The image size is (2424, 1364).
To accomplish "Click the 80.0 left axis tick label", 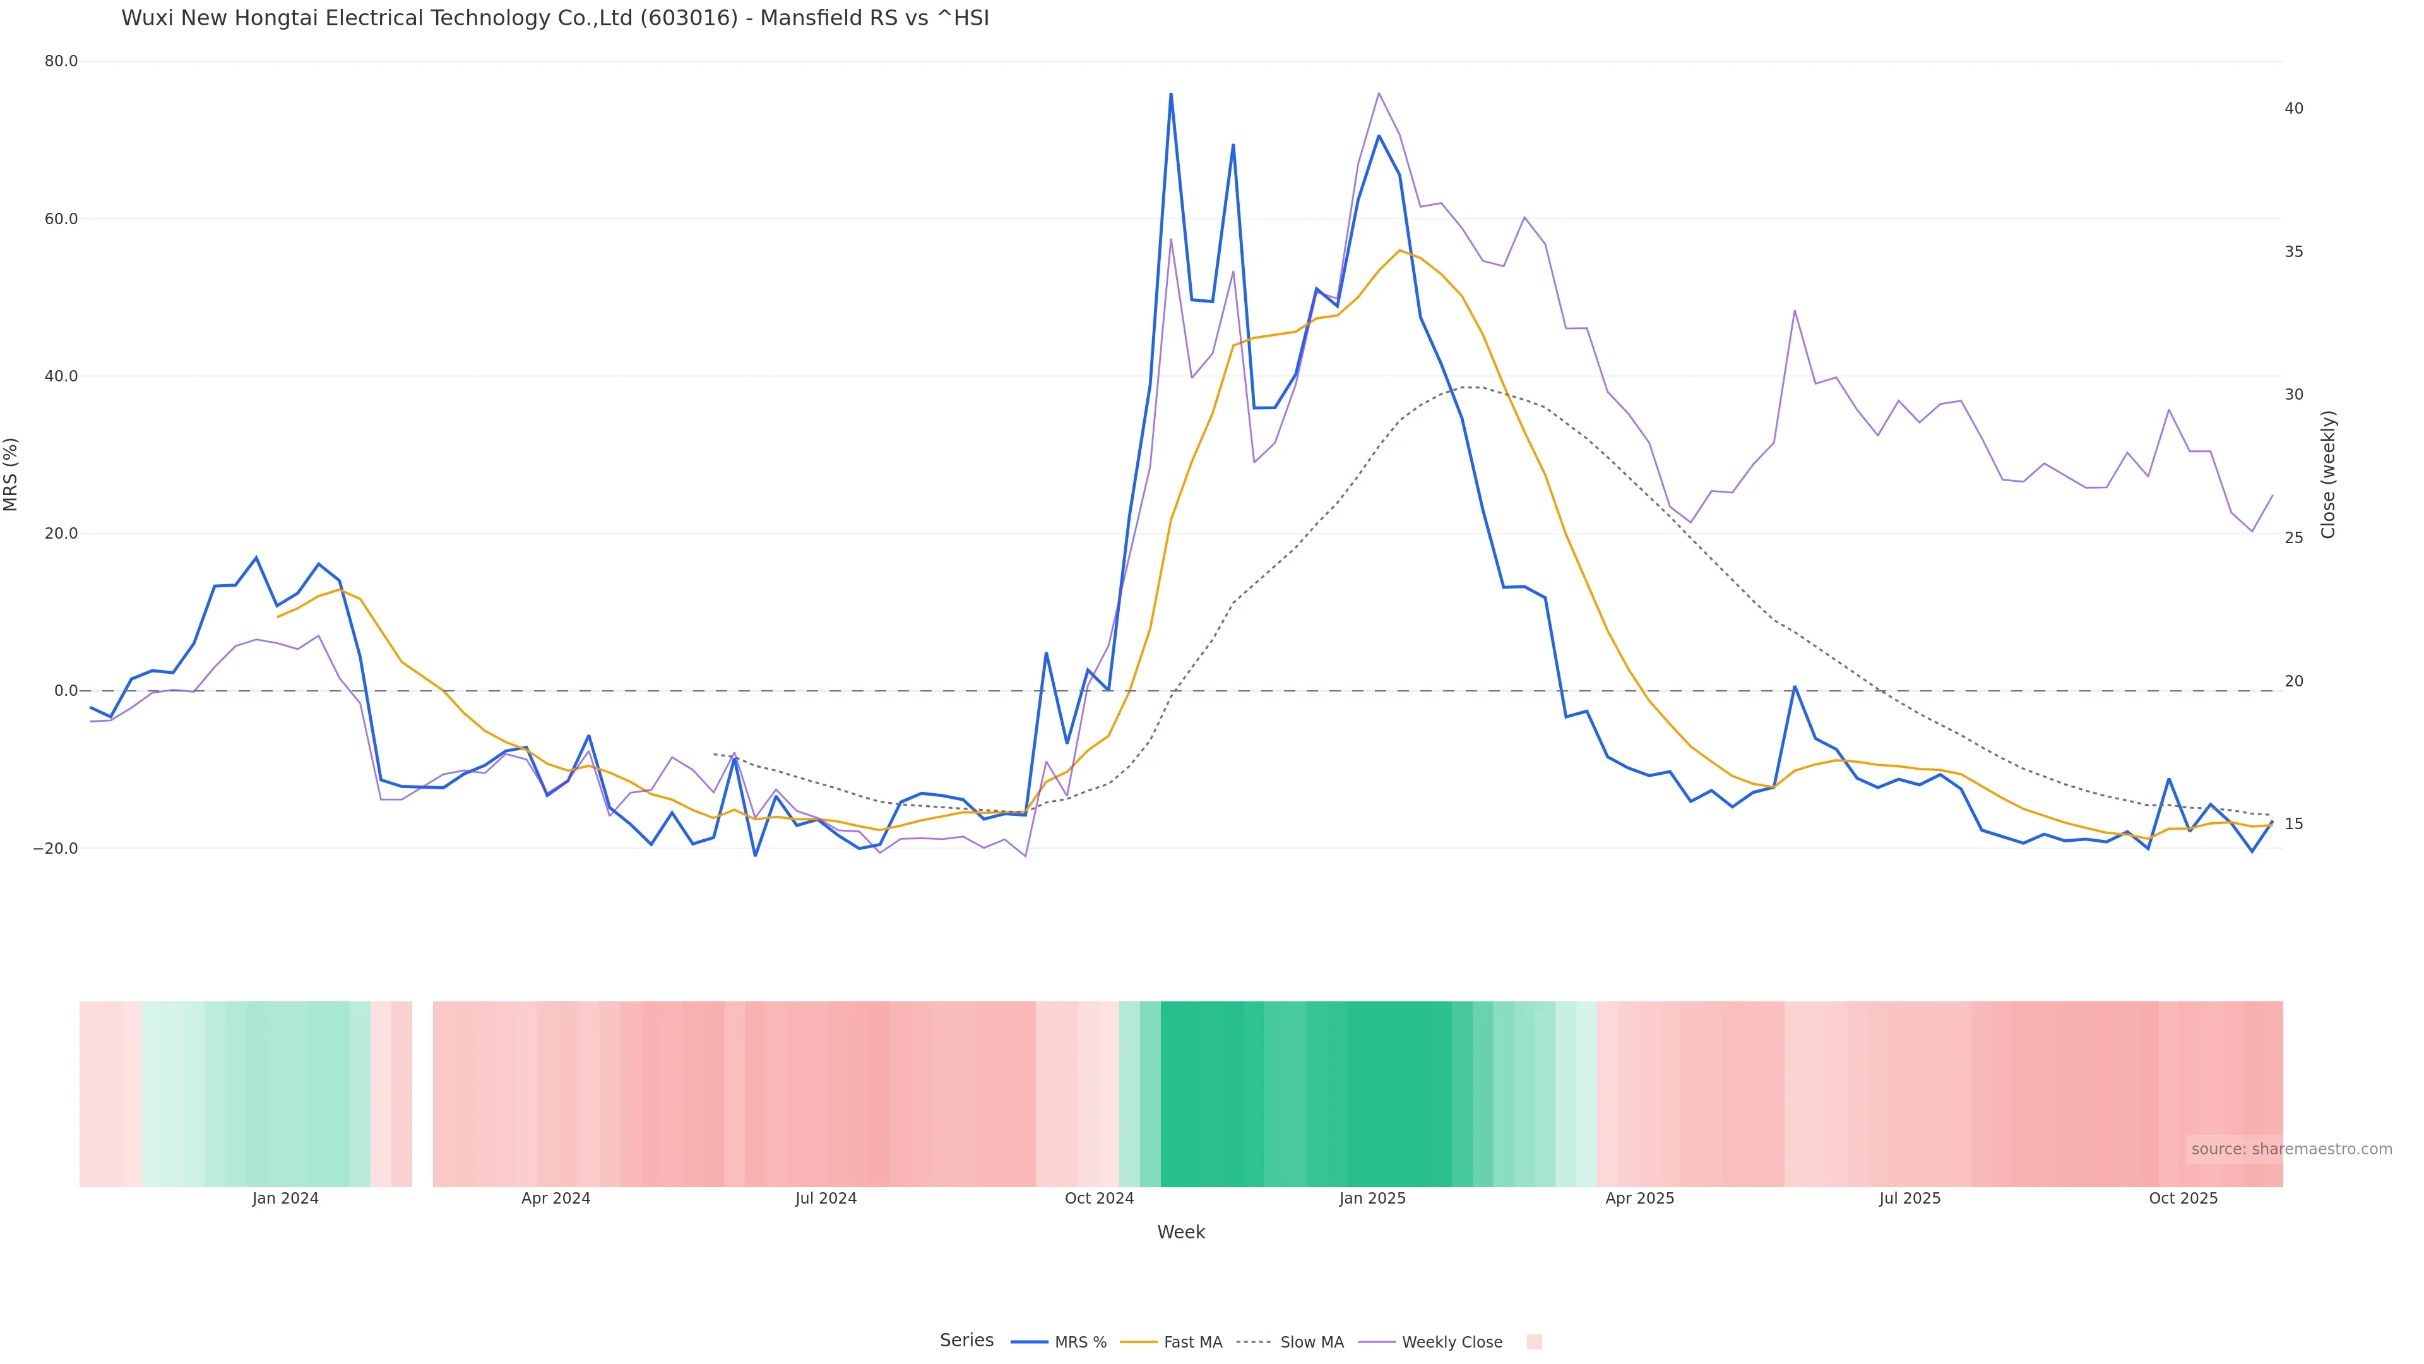I will pyautogui.click(x=61, y=61).
